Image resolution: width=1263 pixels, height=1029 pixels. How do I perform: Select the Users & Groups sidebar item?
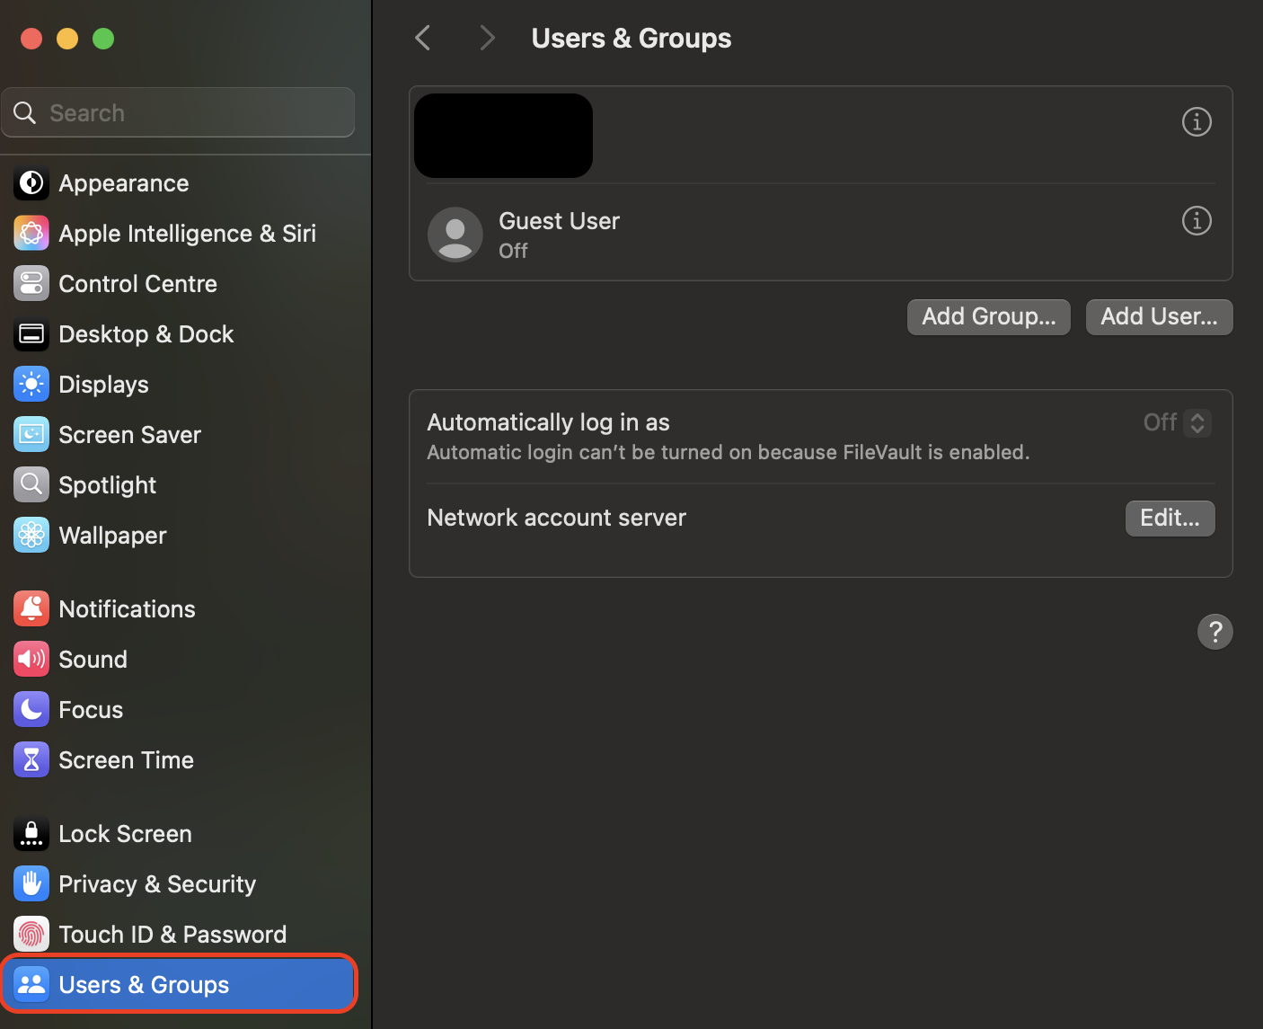click(144, 984)
